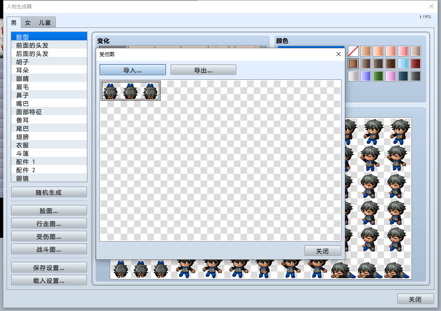Click the 导入... import button
This screenshot has height=311, width=441.
132,70
